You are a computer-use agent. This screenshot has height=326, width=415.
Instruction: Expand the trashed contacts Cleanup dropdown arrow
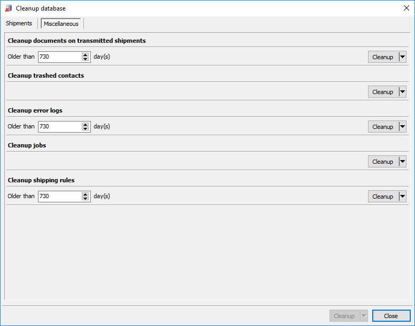pos(402,92)
